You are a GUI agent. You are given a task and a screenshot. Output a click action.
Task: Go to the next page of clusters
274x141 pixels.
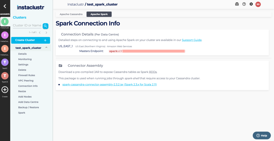[46, 33]
